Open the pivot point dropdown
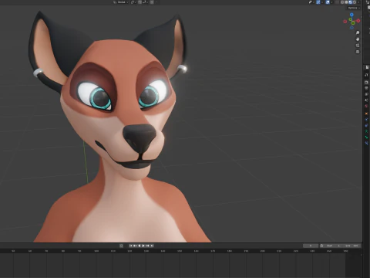This screenshot has width=370, height=278. 134,2
